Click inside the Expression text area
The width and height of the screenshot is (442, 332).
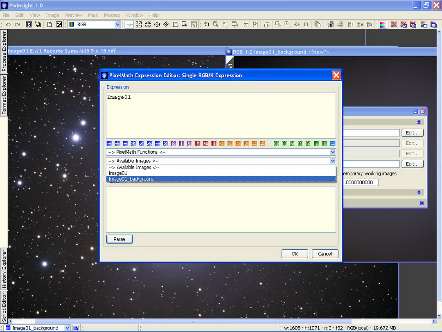click(x=221, y=116)
